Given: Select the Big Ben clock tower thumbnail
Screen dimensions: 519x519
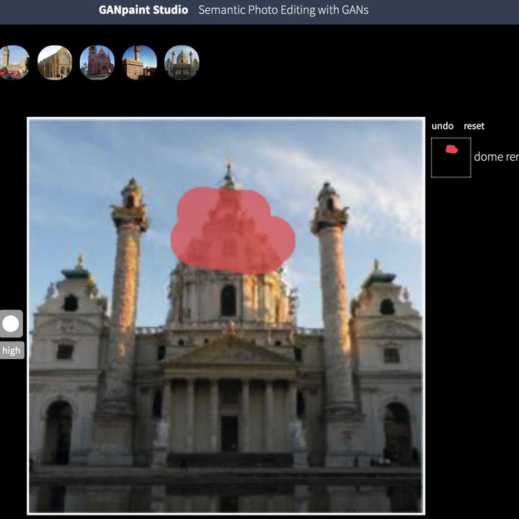Looking at the screenshot, I should click(14, 63).
